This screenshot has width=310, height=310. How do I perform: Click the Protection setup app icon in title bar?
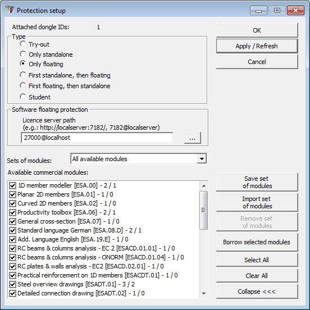[10, 10]
